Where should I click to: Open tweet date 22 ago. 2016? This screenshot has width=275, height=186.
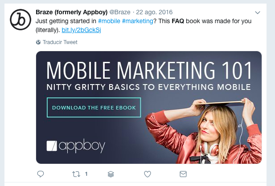[154, 12]
